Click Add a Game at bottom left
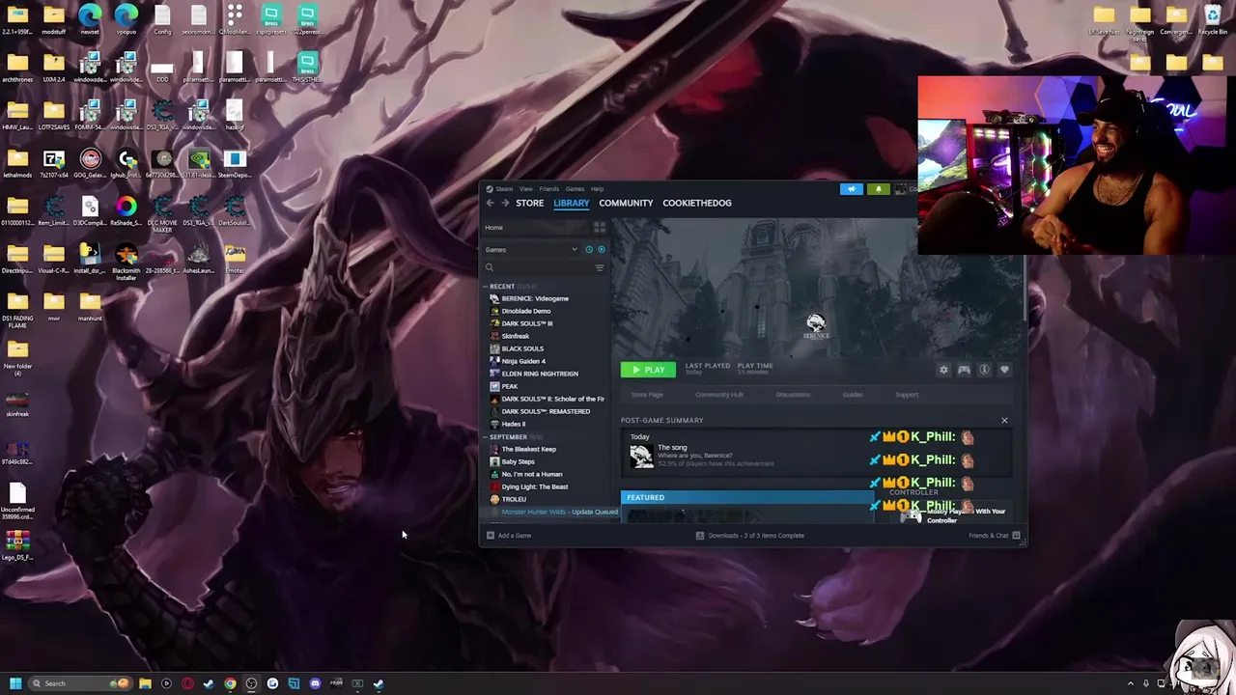The image size is (1236, 695). click(509, 536)
